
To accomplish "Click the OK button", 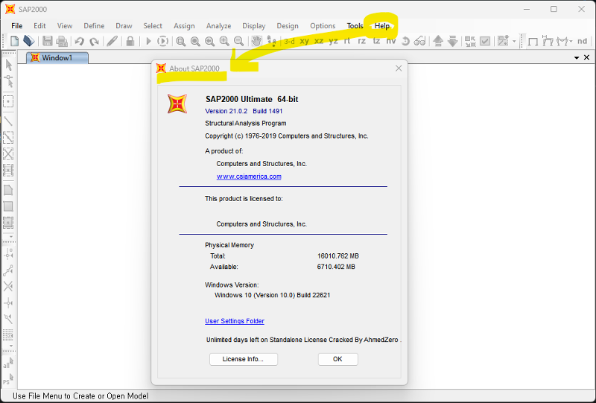I will click(337, 359).
